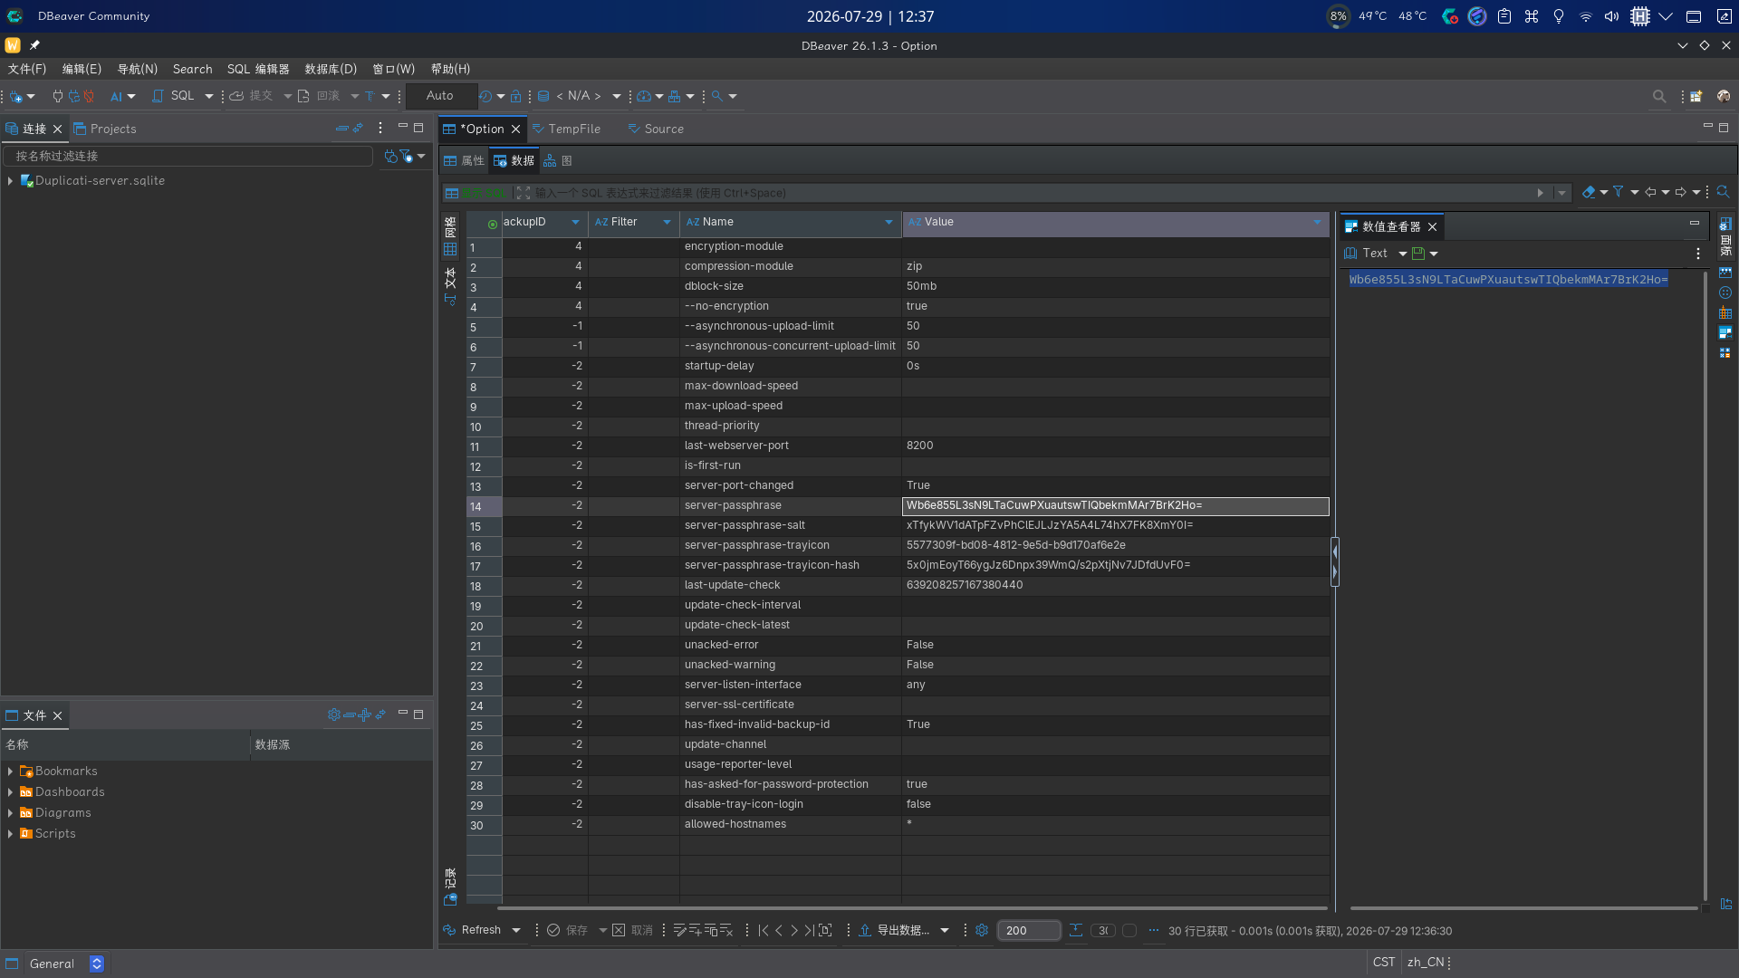
Task: Open the Refresh dropdown arrow
Action: coord(516,930)
